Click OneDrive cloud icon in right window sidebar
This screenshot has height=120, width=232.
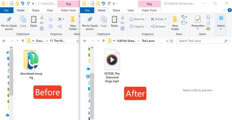point(88,69)
